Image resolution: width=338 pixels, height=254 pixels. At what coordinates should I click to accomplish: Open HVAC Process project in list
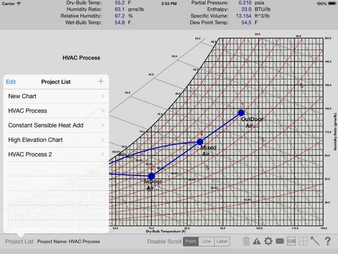56,111
